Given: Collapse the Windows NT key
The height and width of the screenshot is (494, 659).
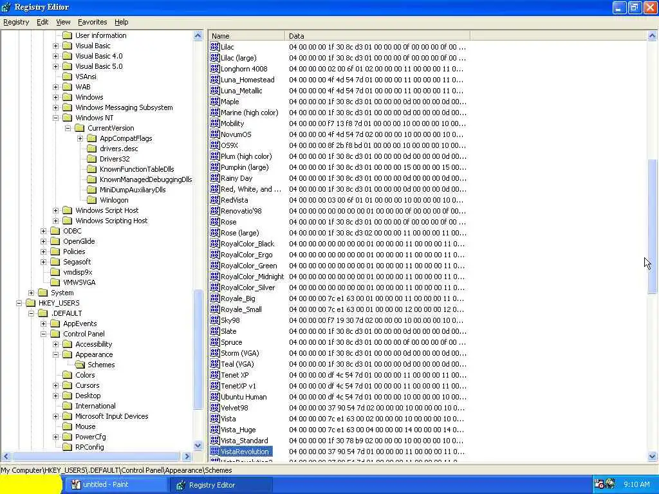Looking at the screenshot, I should pyautogui.click(x=55, y=118).
